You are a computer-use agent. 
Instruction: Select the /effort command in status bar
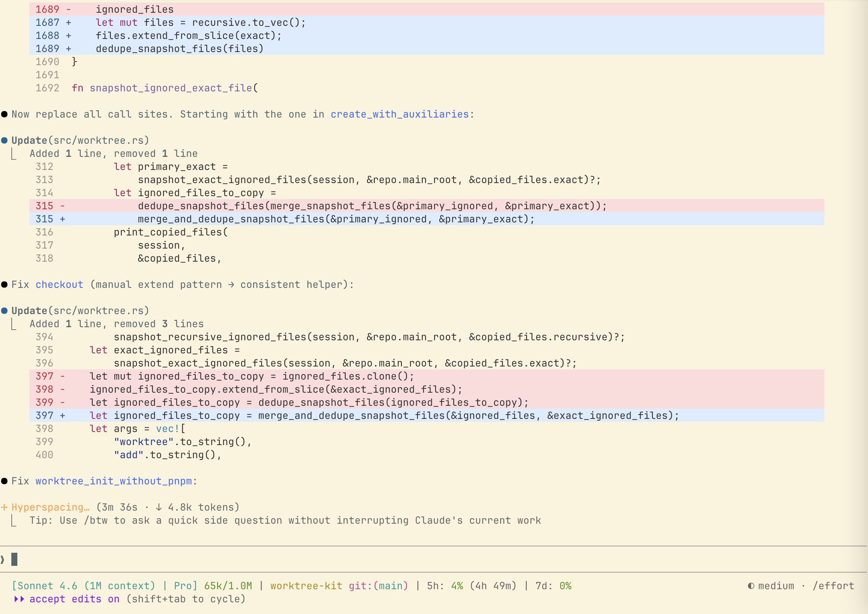point(833,586)
